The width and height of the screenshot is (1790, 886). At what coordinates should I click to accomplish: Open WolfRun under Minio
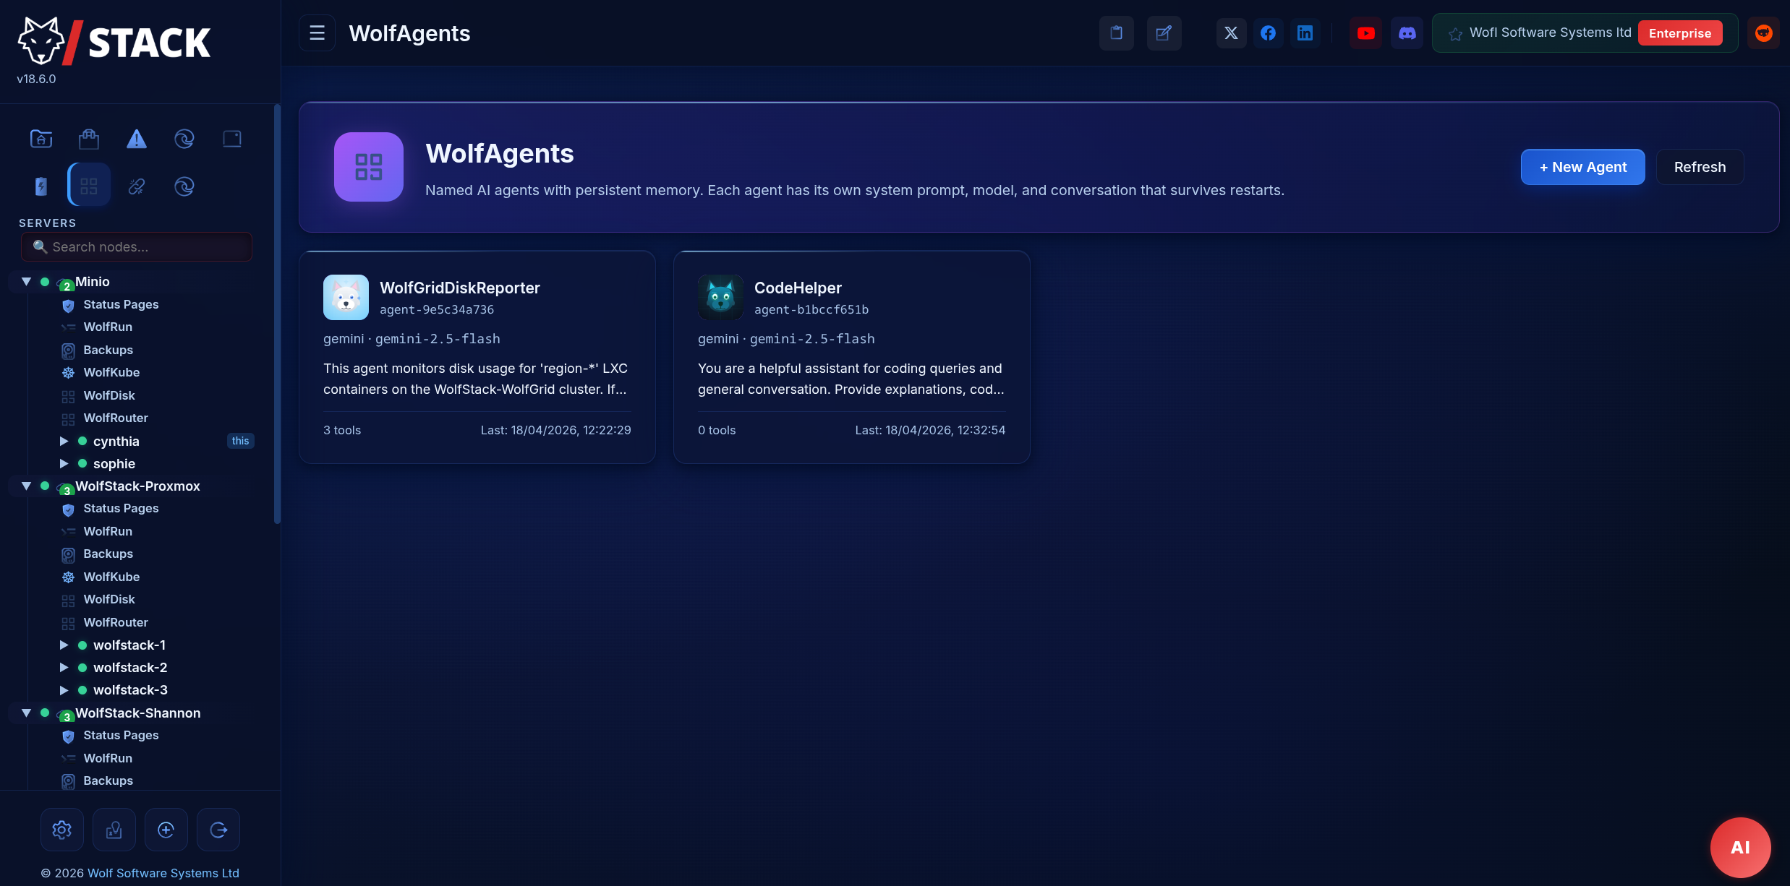(108, 327)
